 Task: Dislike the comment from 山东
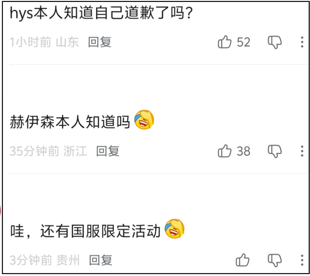(275, 42)
